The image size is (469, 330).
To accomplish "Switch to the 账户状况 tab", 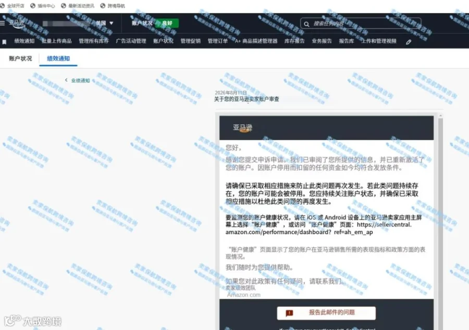I will 20,58.
